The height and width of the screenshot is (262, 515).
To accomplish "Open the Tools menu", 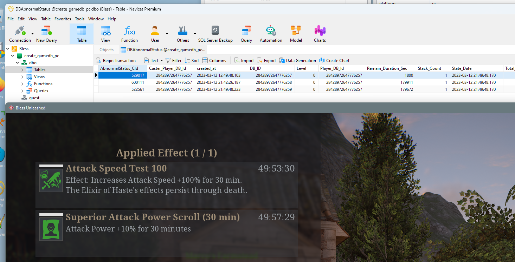I will (79, 19).
